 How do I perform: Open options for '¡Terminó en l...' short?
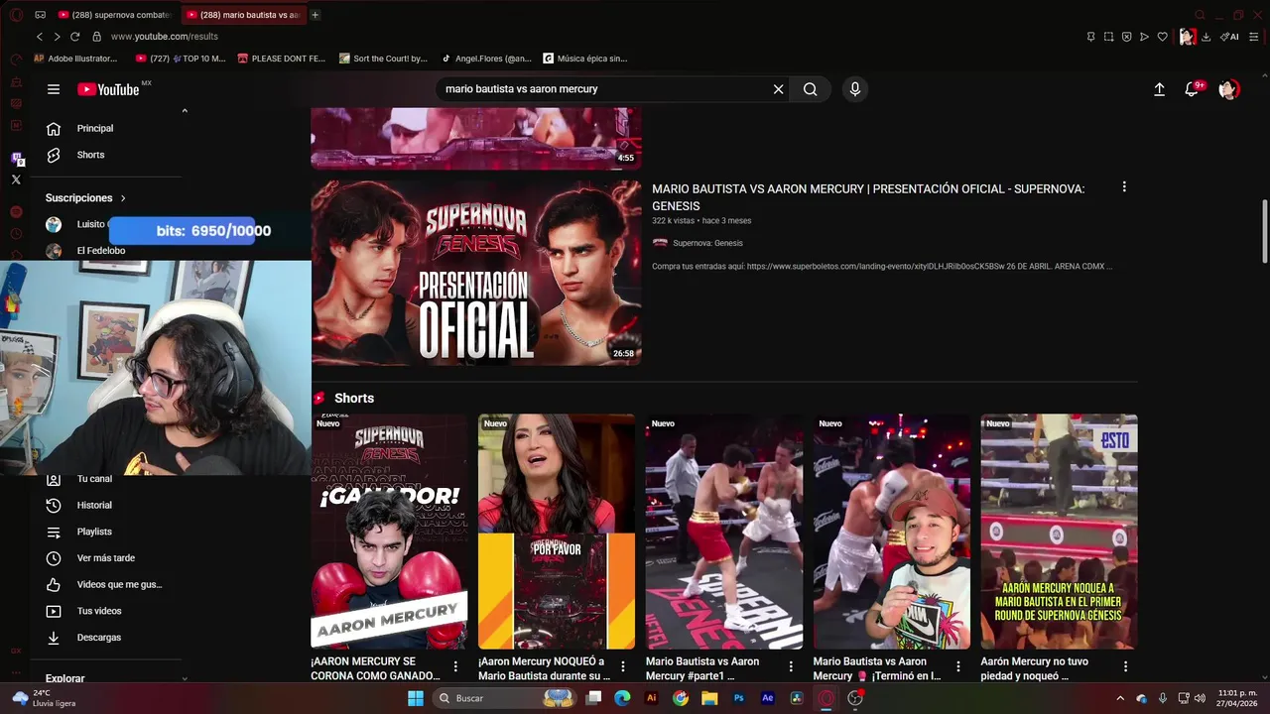click(x=958, y=666)
